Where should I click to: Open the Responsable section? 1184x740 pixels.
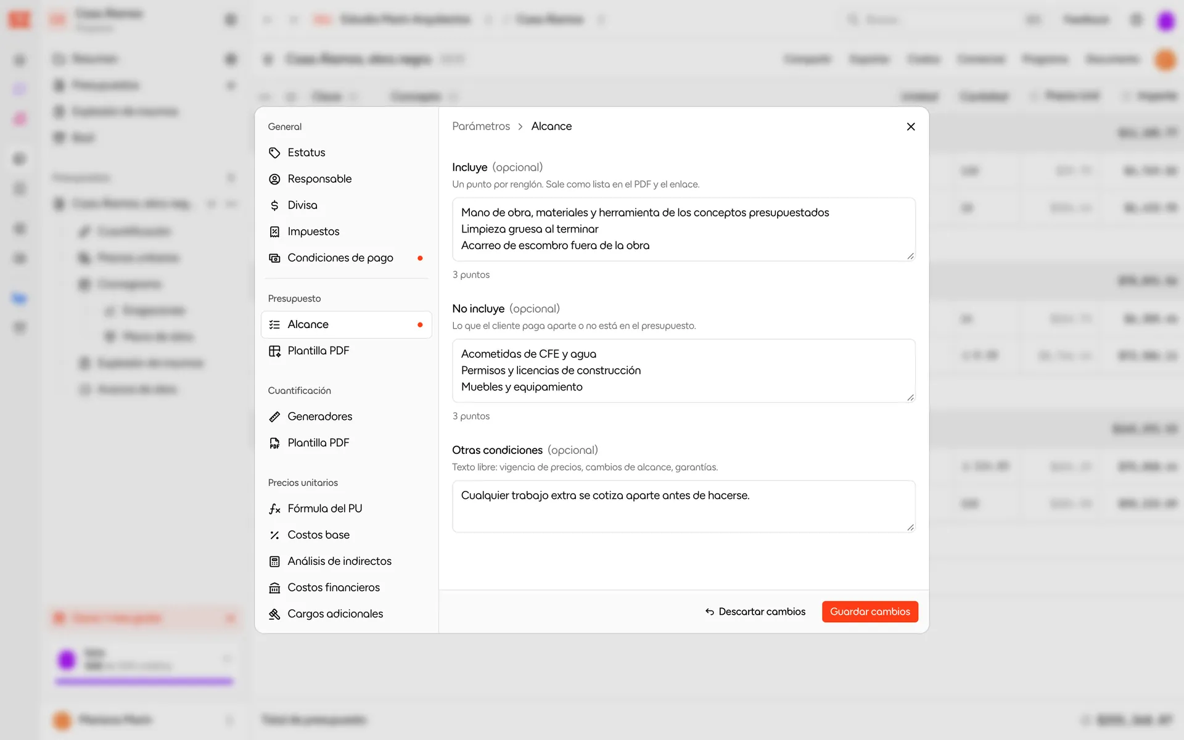click(346, 179)
